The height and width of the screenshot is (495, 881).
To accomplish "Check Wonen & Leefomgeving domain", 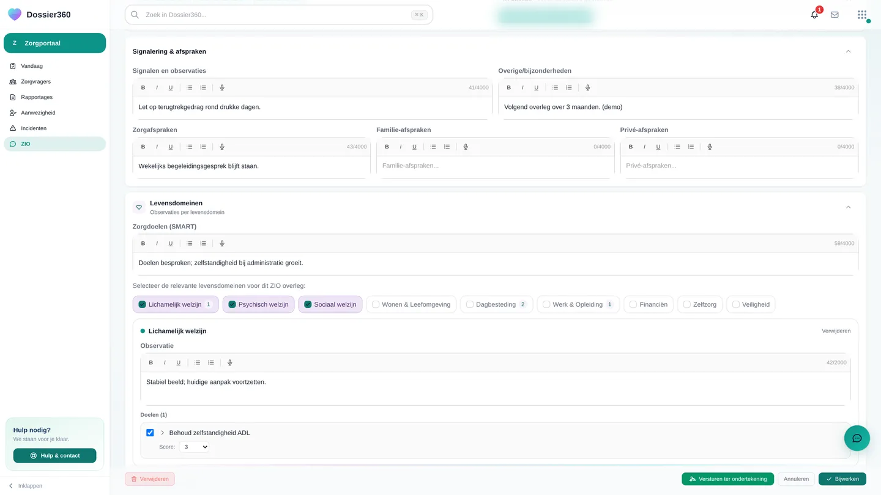I will pos(376,304).
